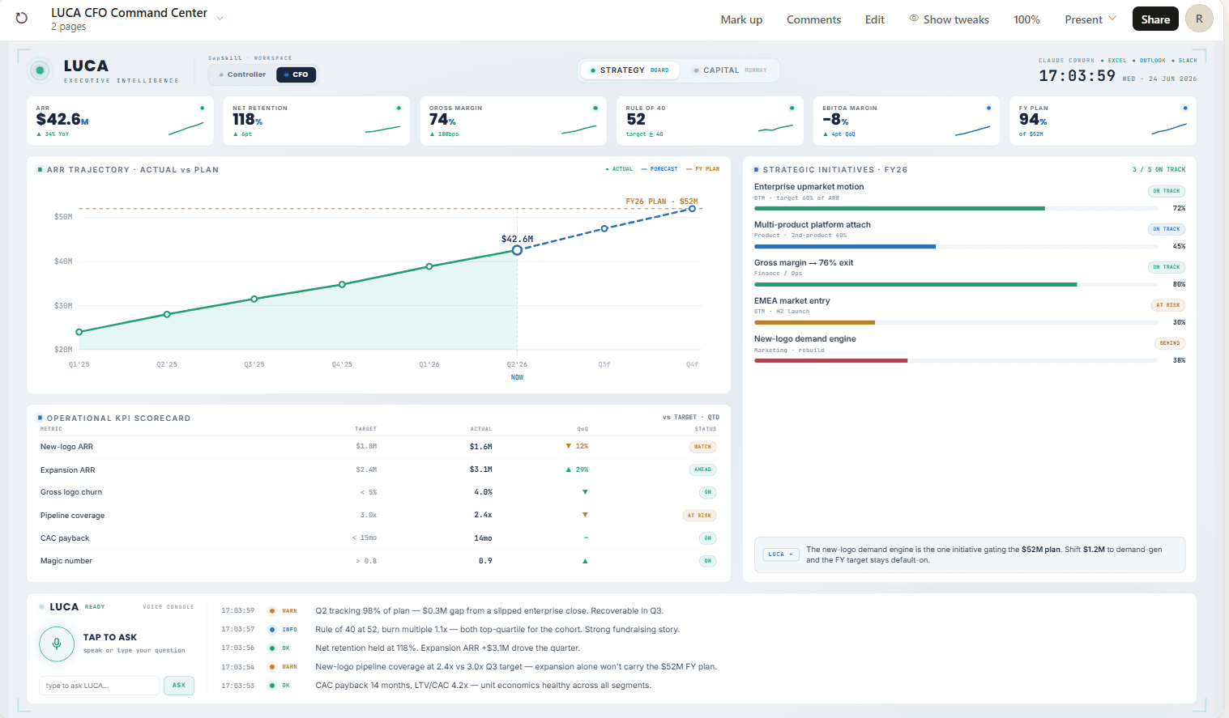
Task: Click the EXCEL connector label
Action: (1117, 61)
